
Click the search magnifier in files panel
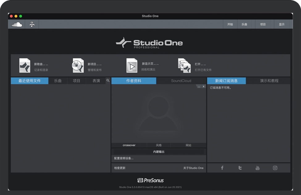coord(108,81)
